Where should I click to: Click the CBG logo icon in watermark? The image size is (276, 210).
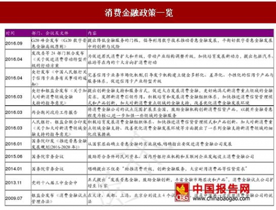point(183,192)
